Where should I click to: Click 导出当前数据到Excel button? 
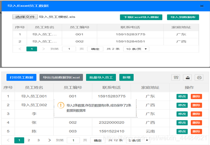[x=61, y=77]
